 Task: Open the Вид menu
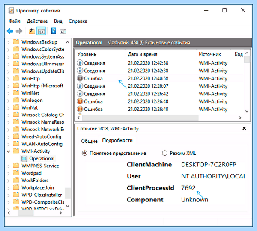tap(58, 21)
